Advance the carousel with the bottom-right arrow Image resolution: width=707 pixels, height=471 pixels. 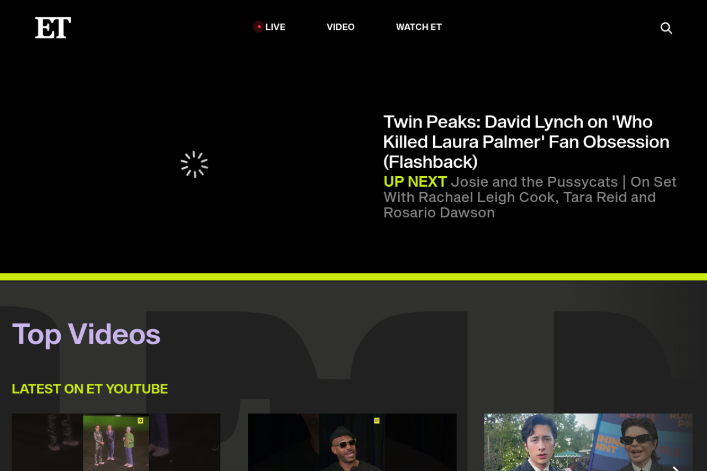[x=675, y=468]
